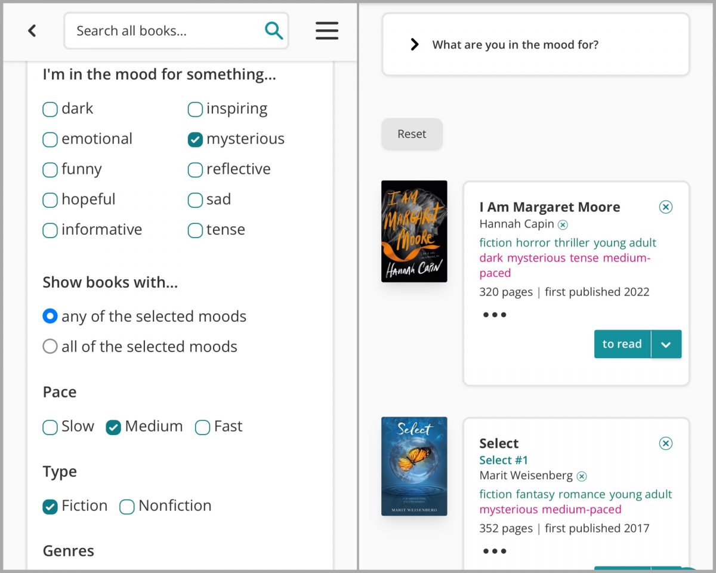Screen dimensions: 716x573
Task: Click X icon next to Marit Weisenberg
Action: 581,476
